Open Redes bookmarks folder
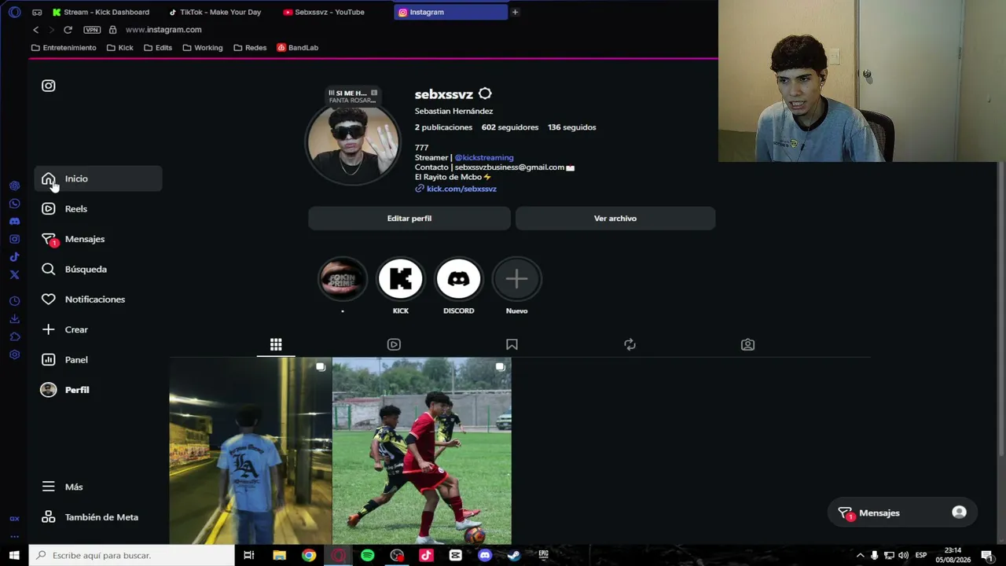The width and height of the screenshot is (1006, 566). pos(250,48)
